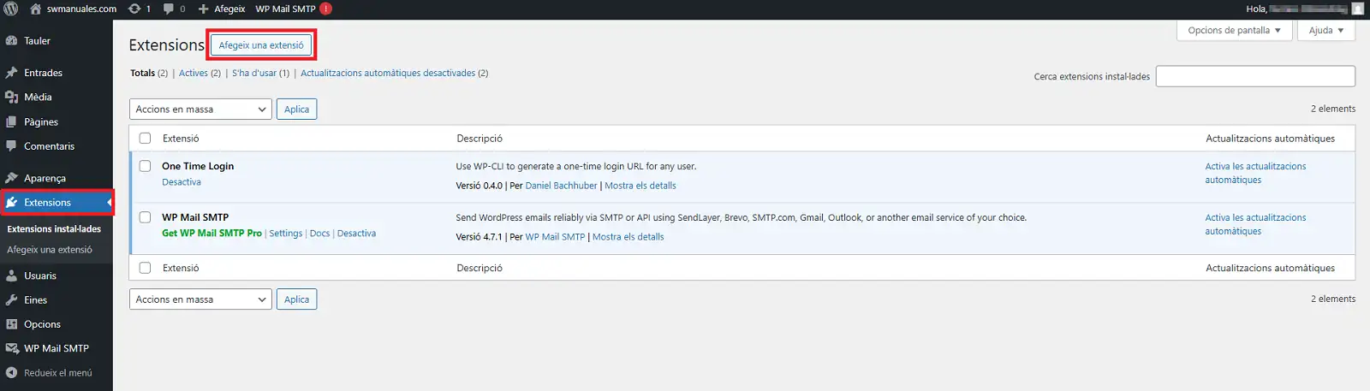Toggle select-all checkbox in table header
This screenshot has height=391, width=1370.
coord(145,139)
